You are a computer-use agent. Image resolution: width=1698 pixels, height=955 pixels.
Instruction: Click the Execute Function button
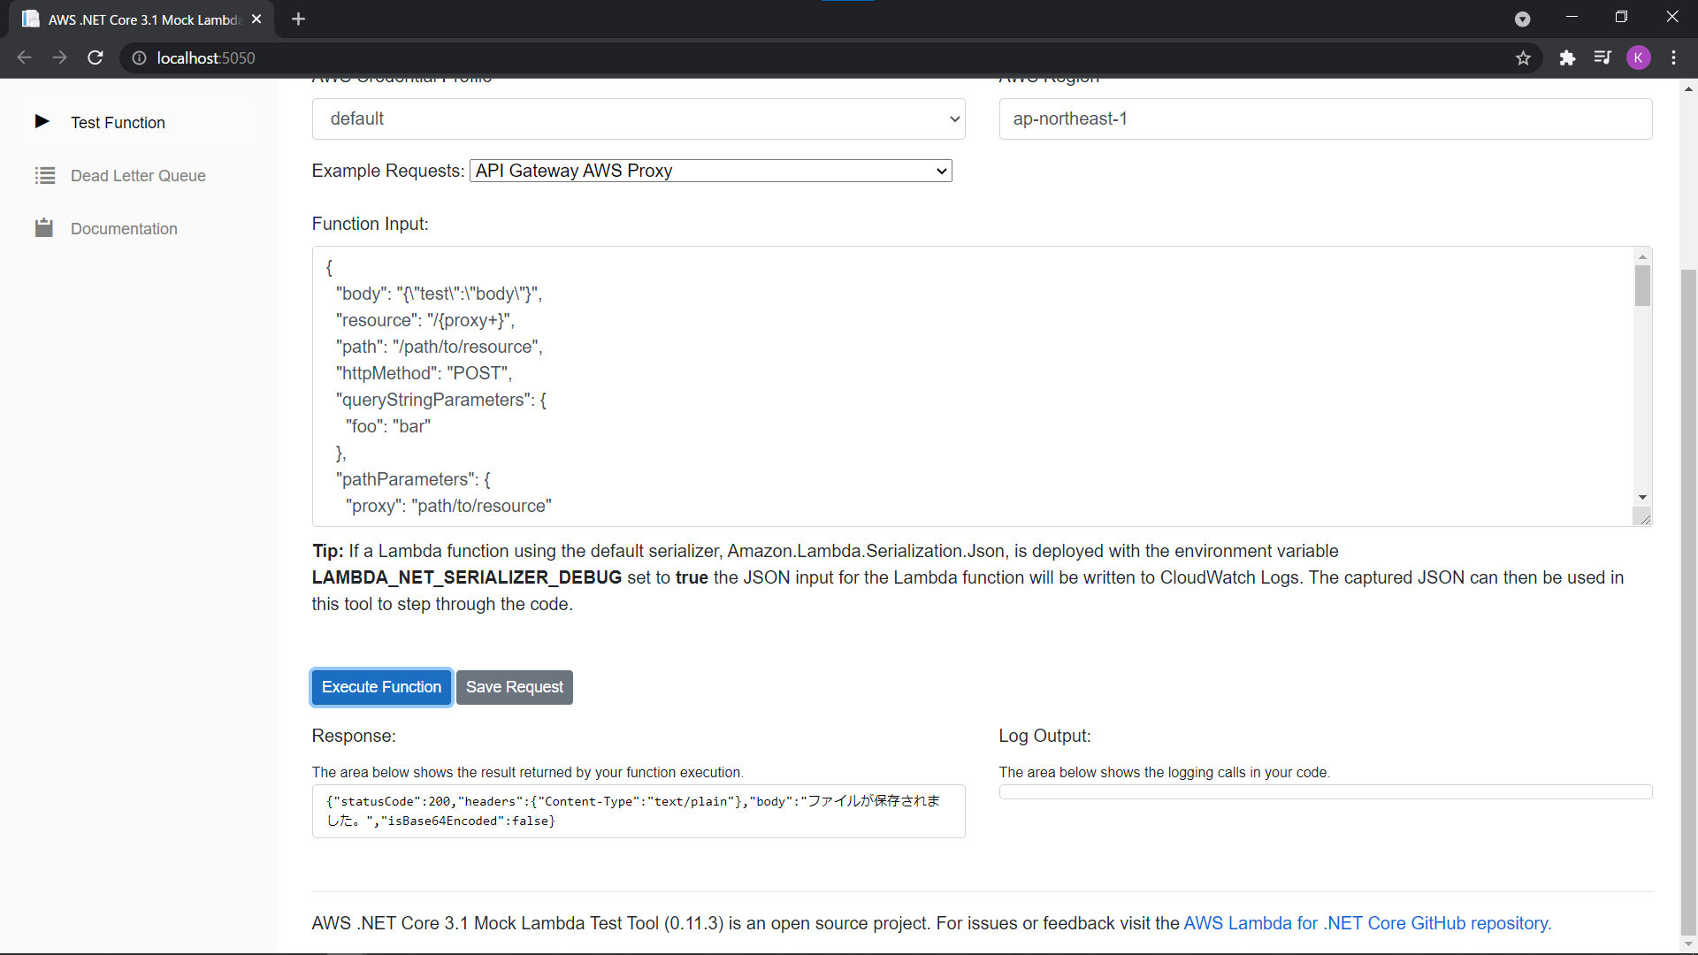381,687
